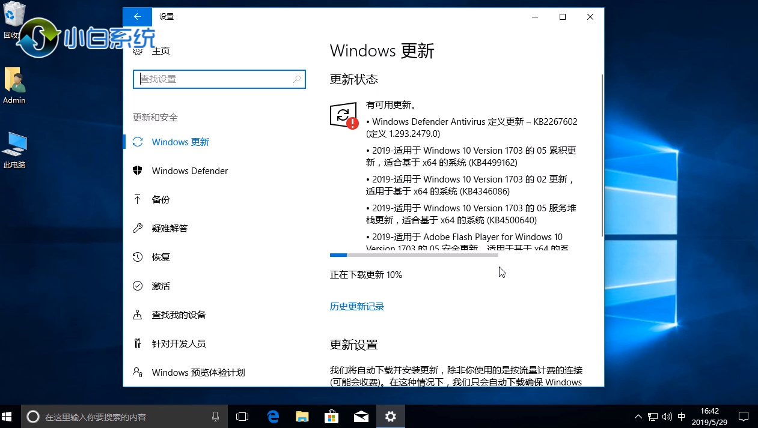Click the 查找我的设备 person locator icon
This screenshot has width=758, height=428.
tap(138, 315)
